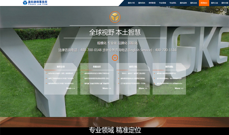This screenshot has width=229, height=135.
Task: Open first news item under 盈科国际
Action: (x=166, y=74)
